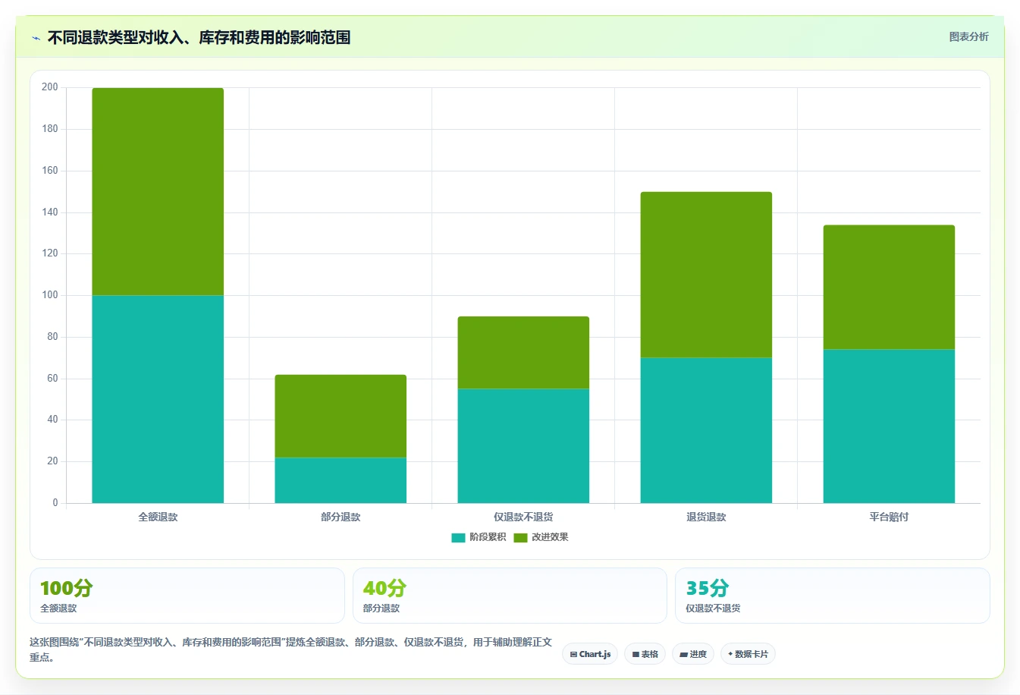Click the teal segment of 退货退款 bar

coord(706,430)
